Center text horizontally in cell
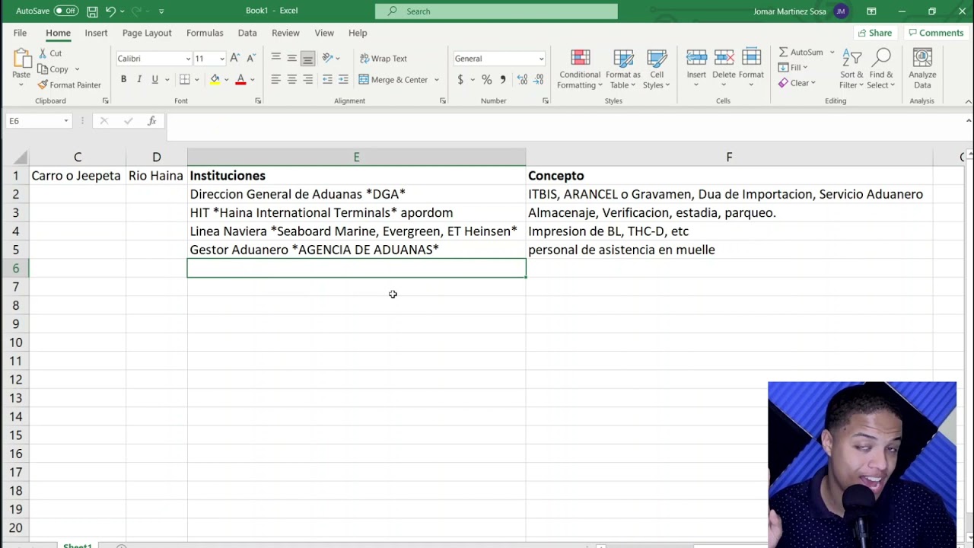 291,80
